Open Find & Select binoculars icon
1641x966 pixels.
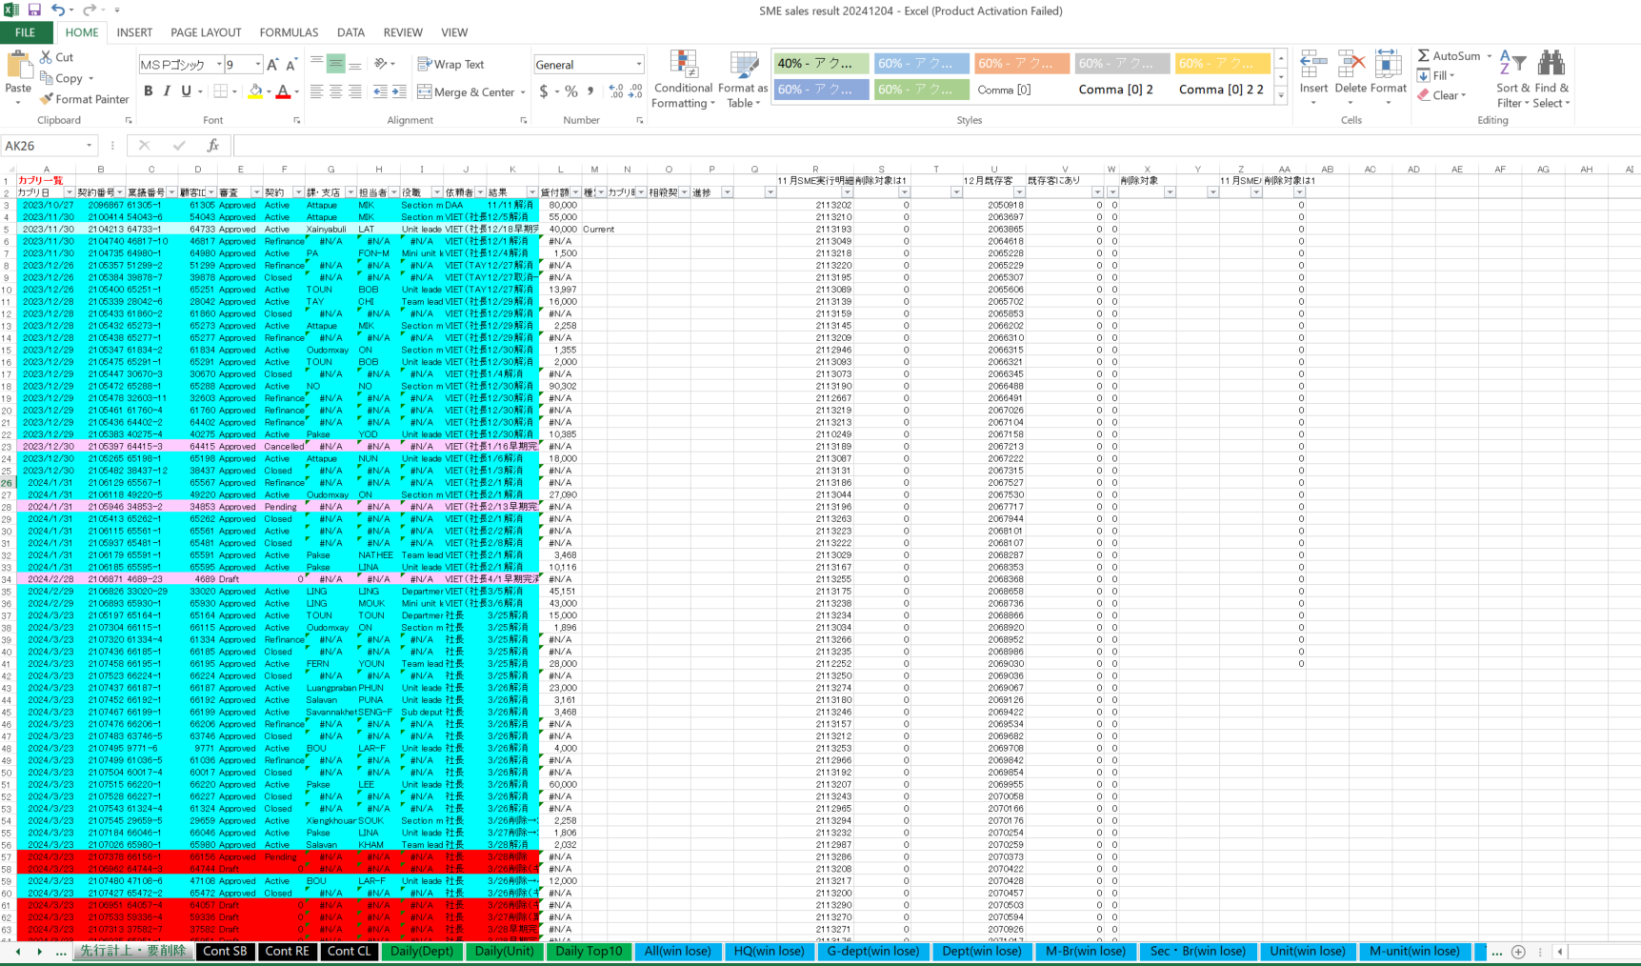(x=1551, y=79)
